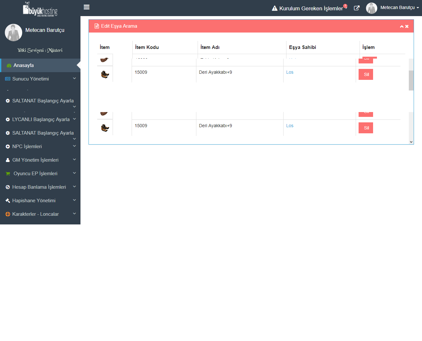Toggle the sidebar with the hamburger icon

pyautogui.click(x=87, y=7)
